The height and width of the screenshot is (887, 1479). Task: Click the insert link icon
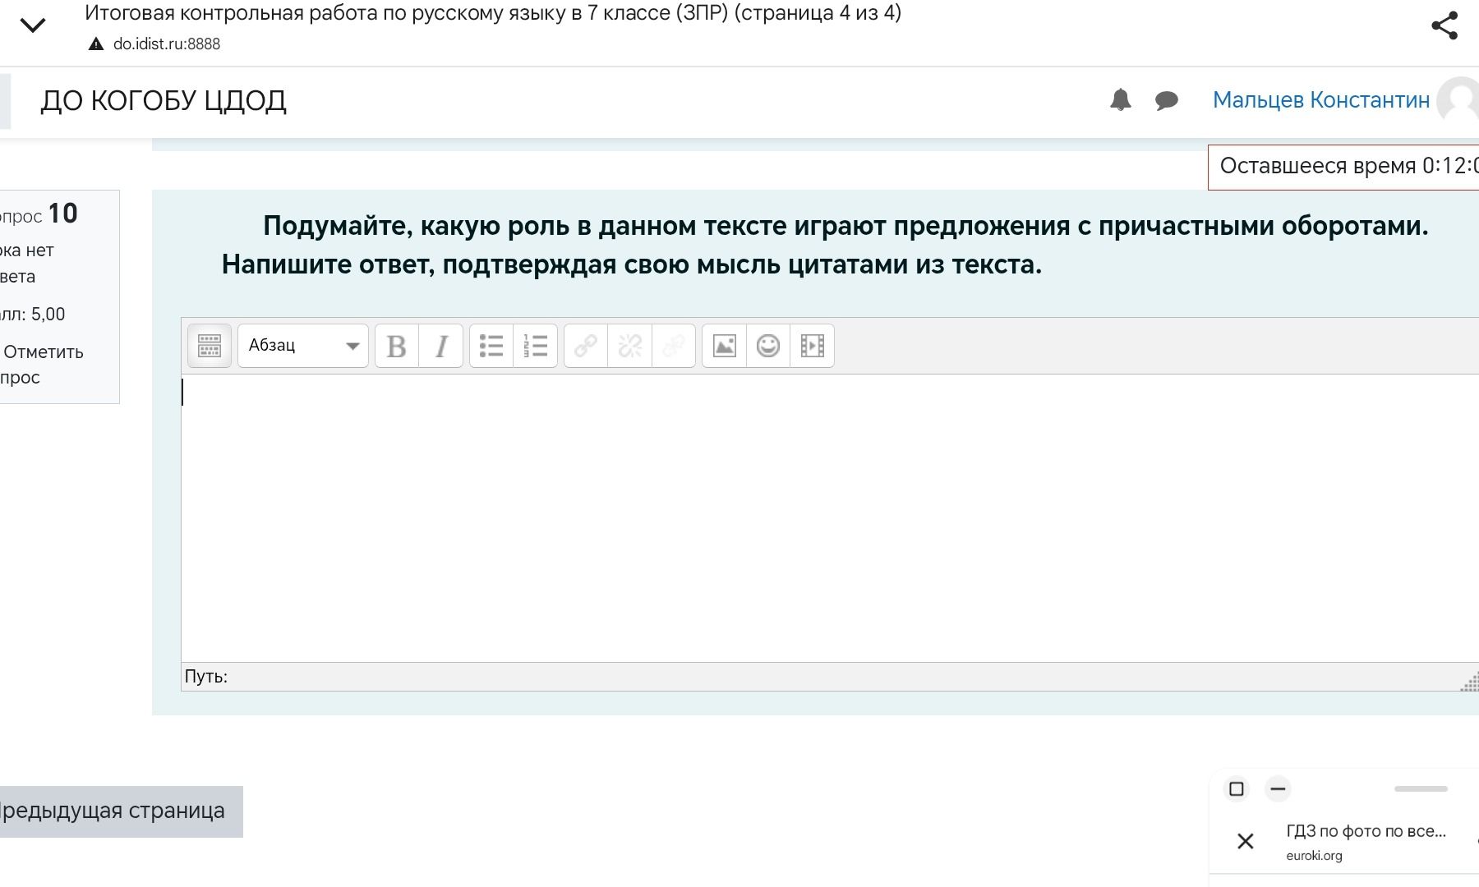pos(586,346)
